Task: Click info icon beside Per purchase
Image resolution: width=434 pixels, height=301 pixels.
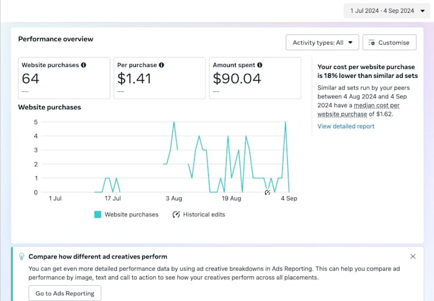Action: [x=161, y=65]
